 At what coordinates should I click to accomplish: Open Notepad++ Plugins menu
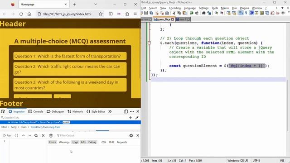[244, 8]
